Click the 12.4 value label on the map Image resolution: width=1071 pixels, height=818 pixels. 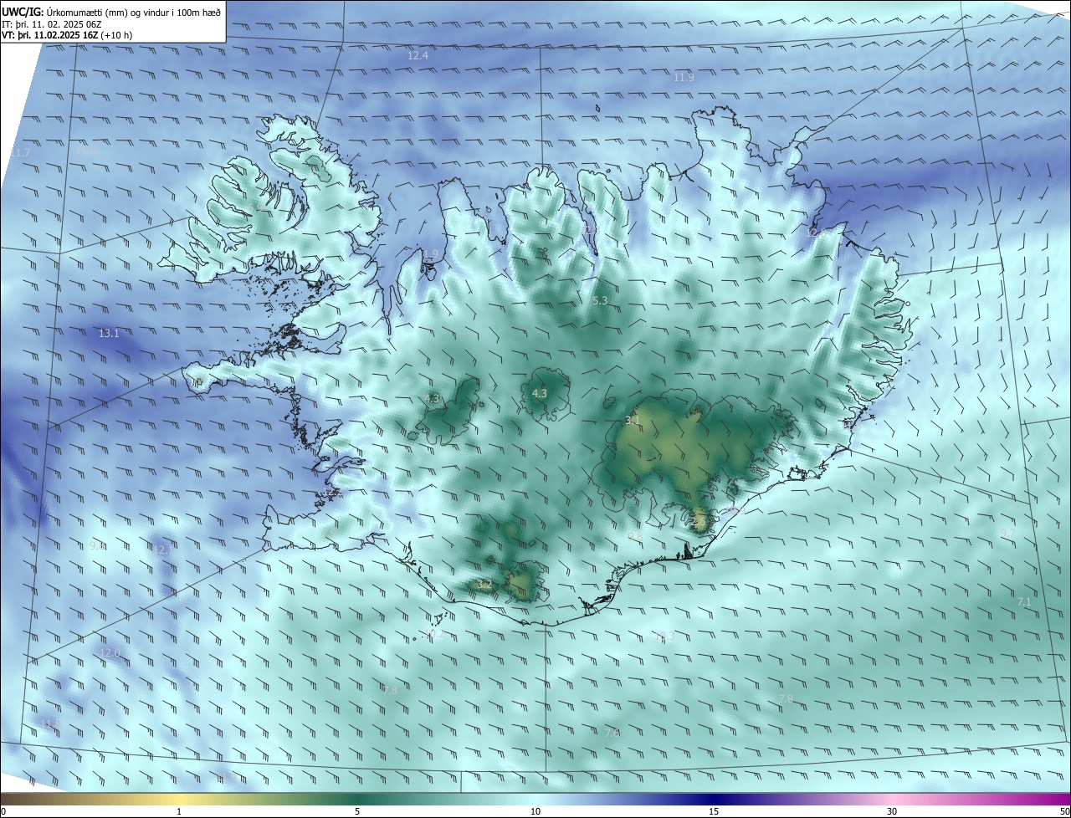pos(418,55)
